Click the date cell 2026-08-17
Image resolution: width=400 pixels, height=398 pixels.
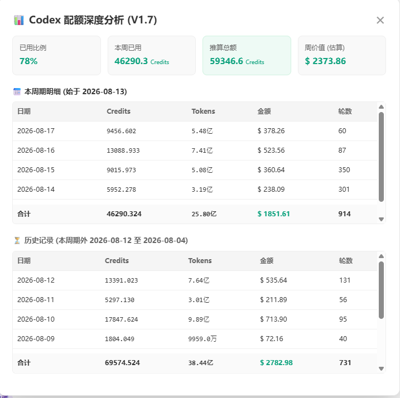(x=36, y=131)
